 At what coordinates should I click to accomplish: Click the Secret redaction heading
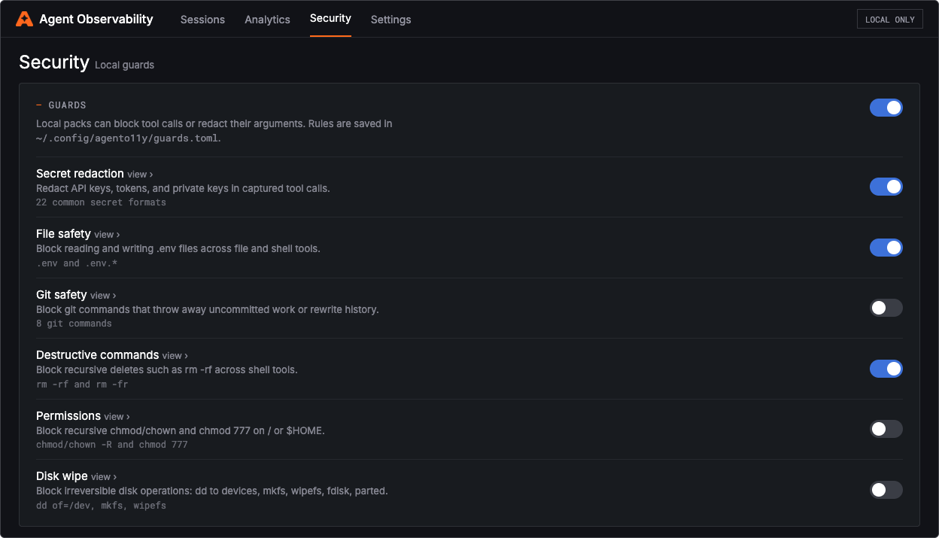pos(80,174)
